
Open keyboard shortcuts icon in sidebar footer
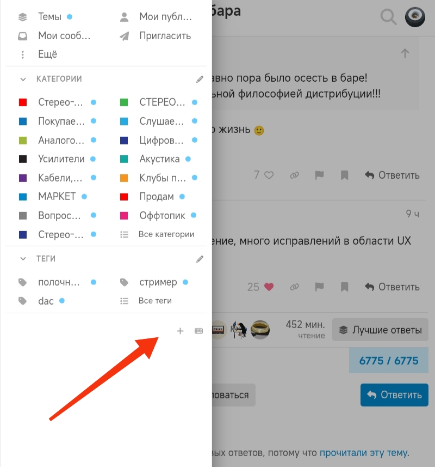[198, 331]
